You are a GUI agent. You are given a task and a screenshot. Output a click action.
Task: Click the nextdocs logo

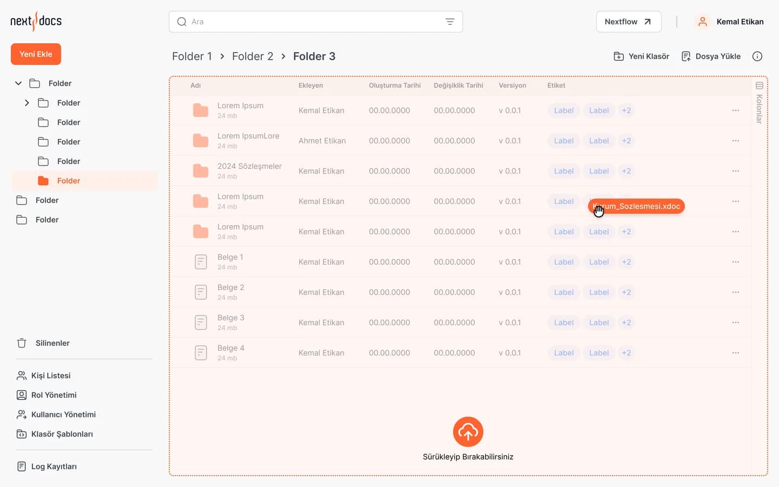[x=36, y=21]
